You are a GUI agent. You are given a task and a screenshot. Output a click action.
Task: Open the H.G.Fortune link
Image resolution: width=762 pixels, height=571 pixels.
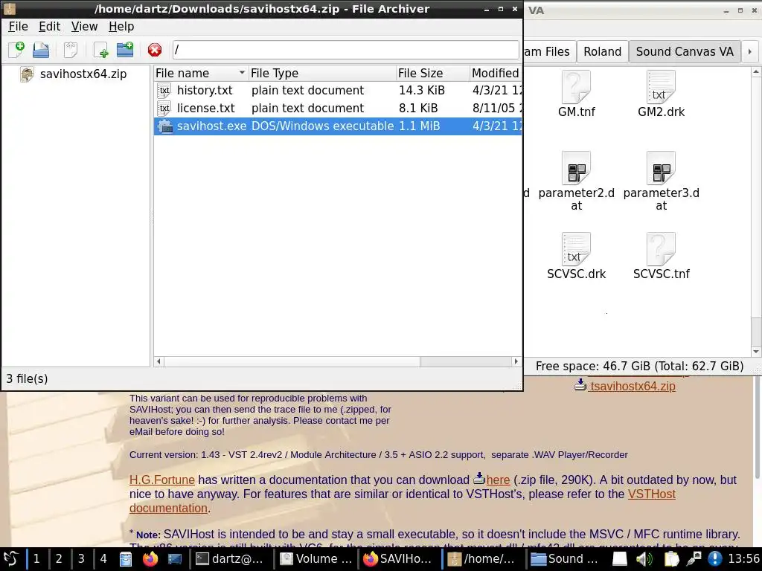(x=161, y=480)
